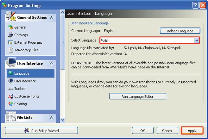
Task: Open the Select Language dropdown arrow
Action: point(197,41)
